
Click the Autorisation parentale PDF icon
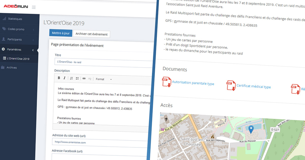click(166, 82)
